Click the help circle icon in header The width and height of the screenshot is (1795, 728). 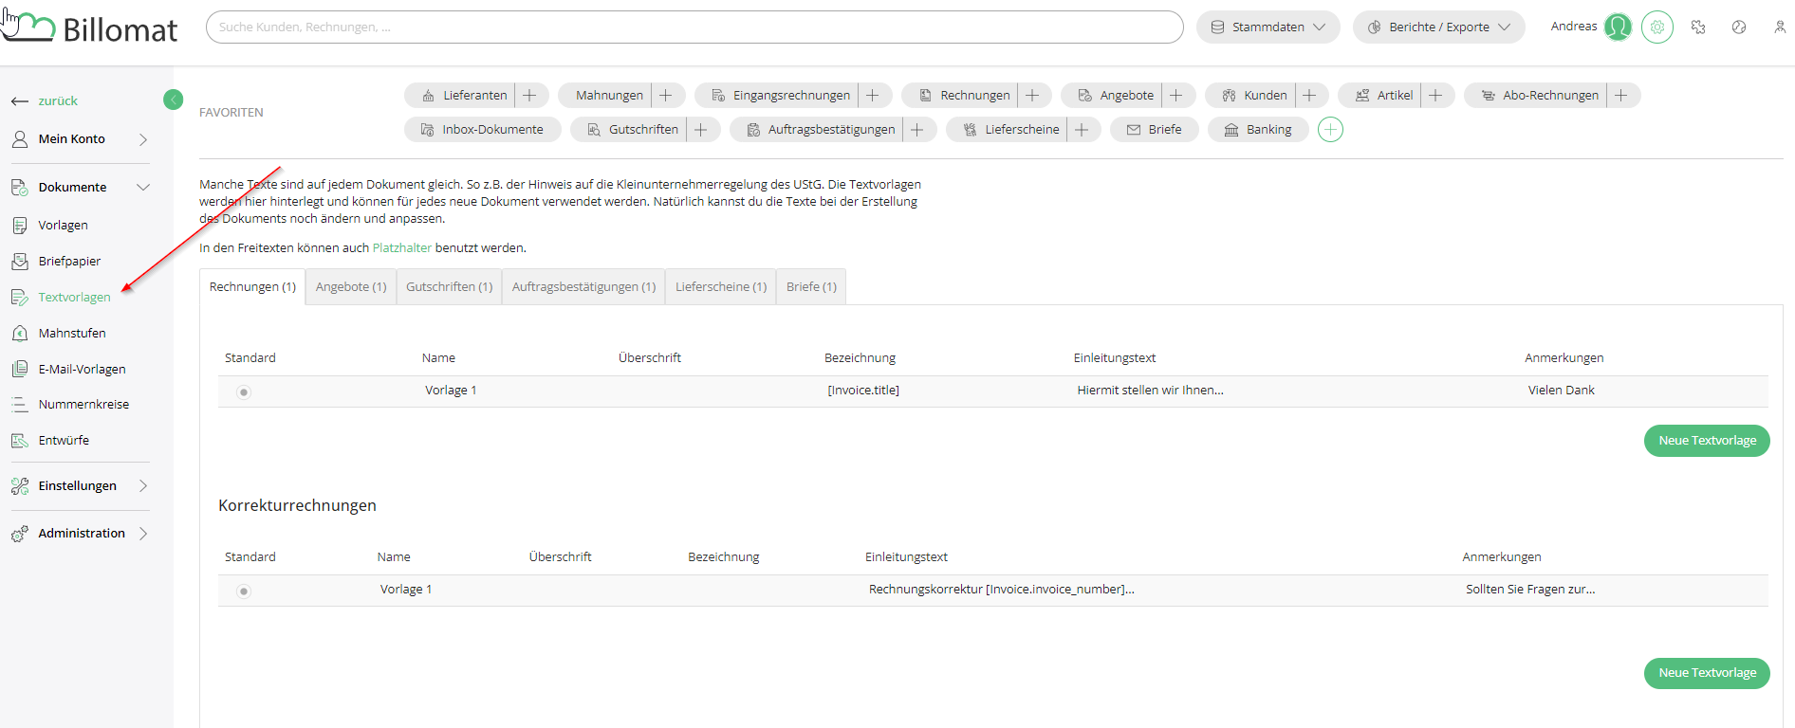(x=1739, y=27)
